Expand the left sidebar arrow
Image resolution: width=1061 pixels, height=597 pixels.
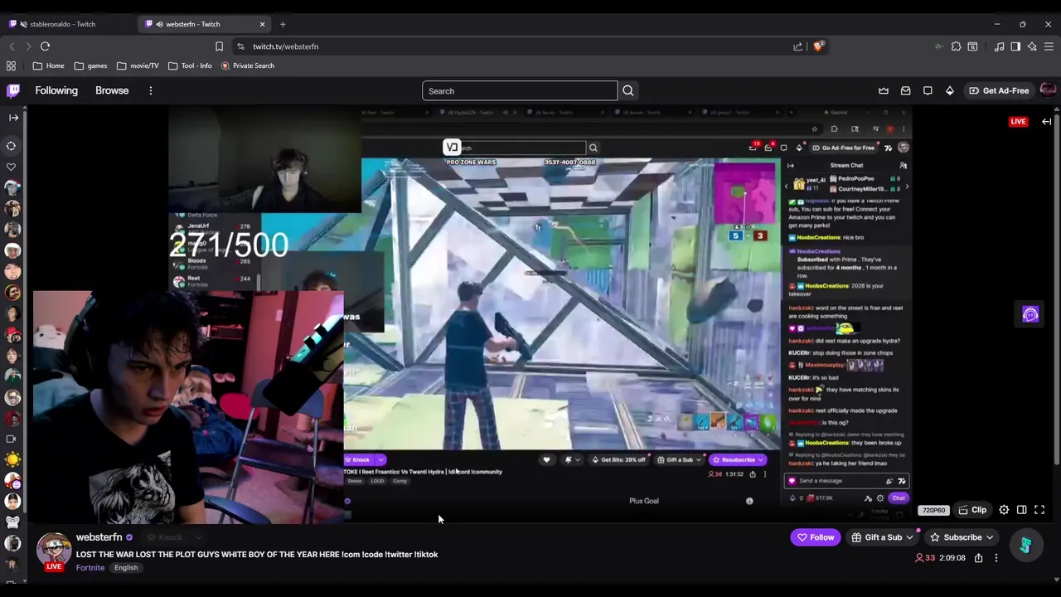pyautogui.click(x=13, y=118)
